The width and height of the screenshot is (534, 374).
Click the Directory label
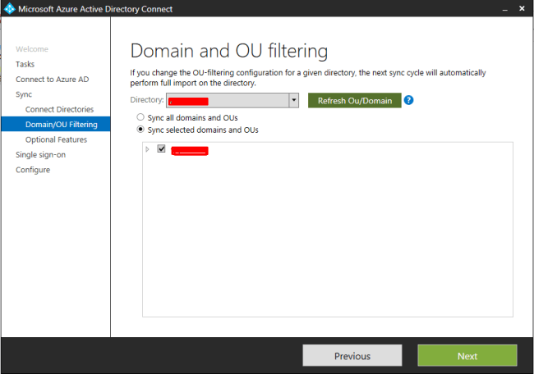(147, 100)
